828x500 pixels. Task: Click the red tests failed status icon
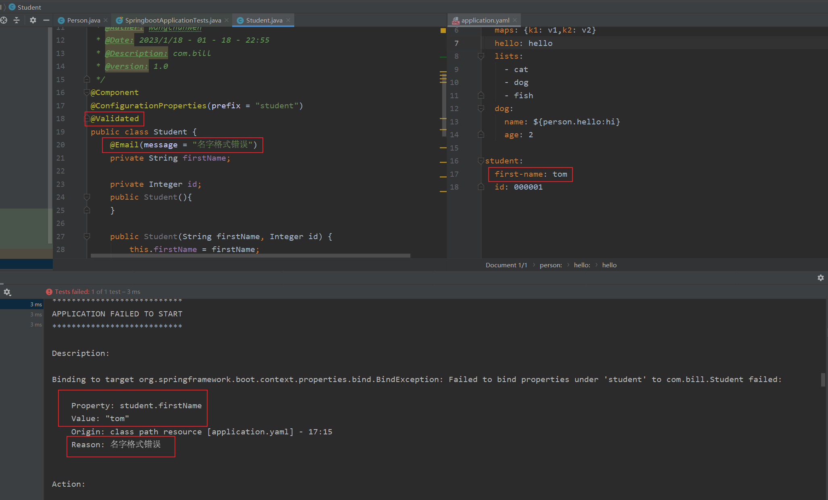pyautogui.click(x=49, y=292)
